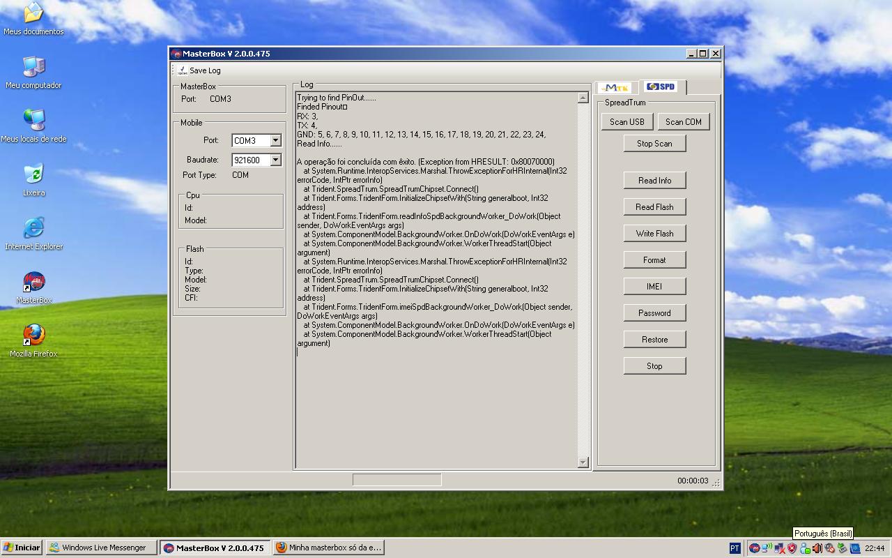Click the Stop Scan button
892x558 pixels.
(x=654, y=143)
